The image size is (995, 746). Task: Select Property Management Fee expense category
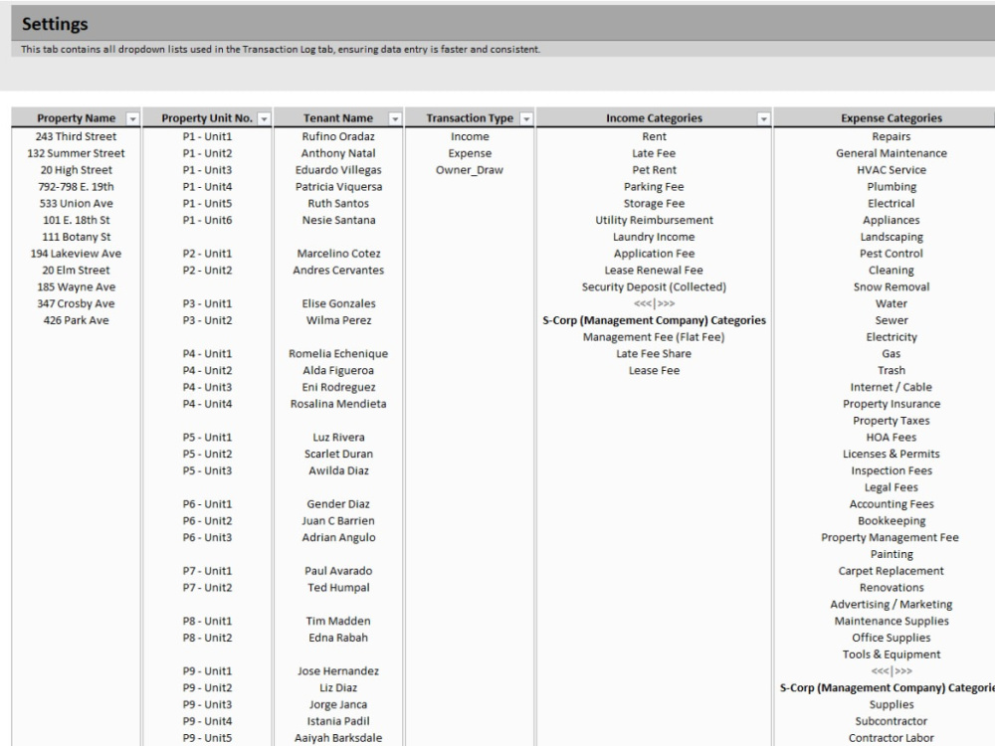tap(891, 537)
